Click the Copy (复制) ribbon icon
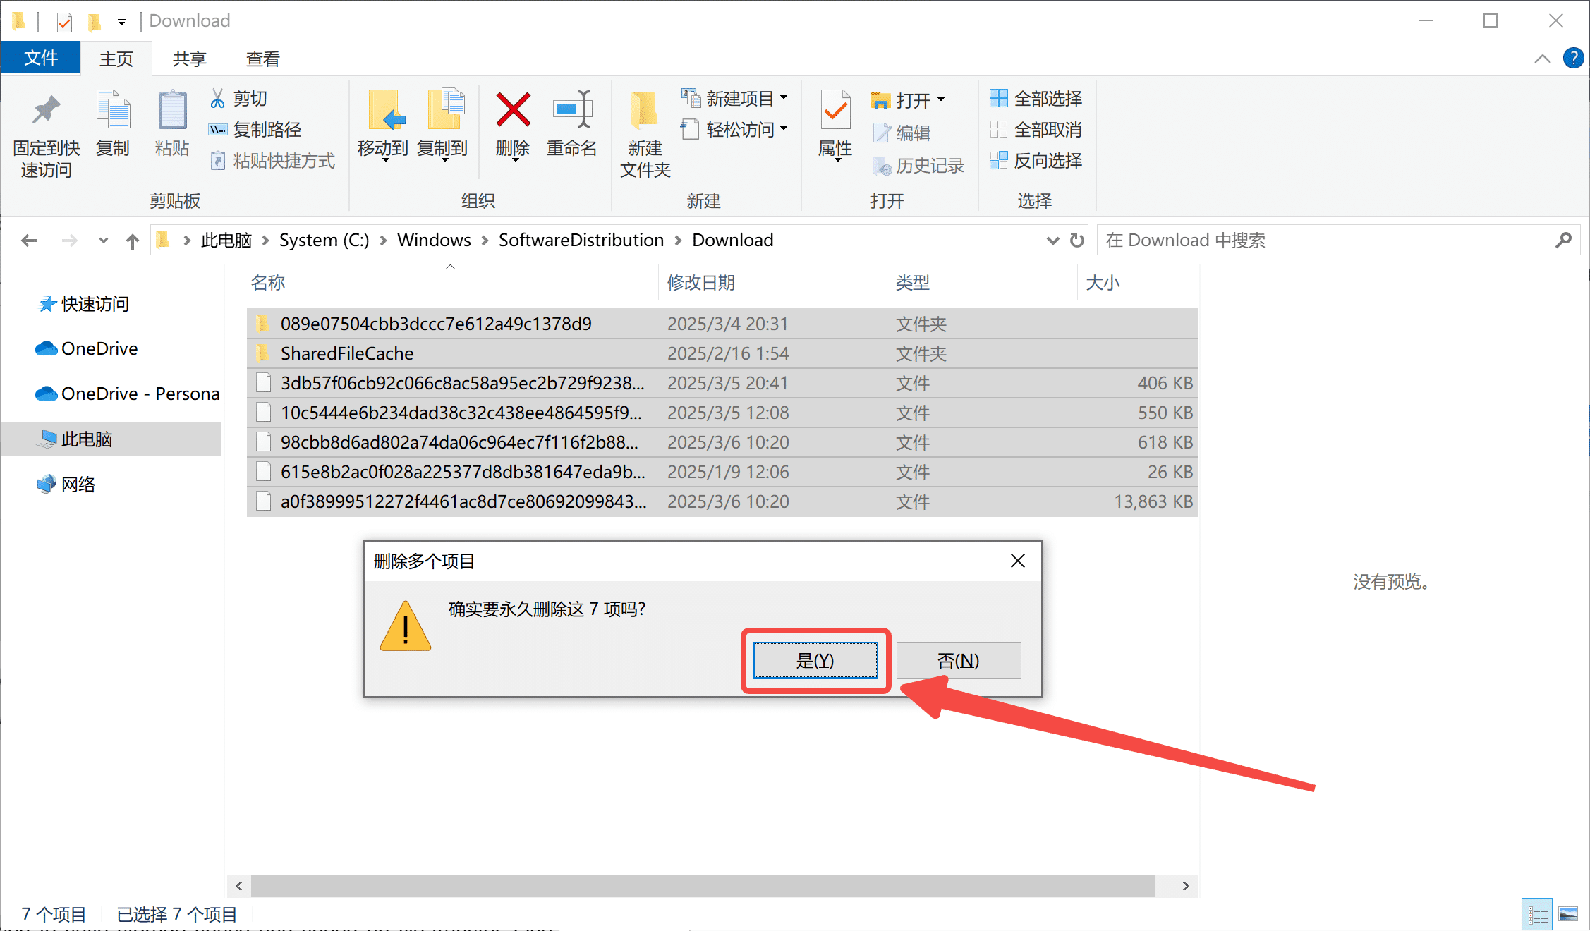The width and height of the screenshot is (1590, 931). (x=113, y=110)
